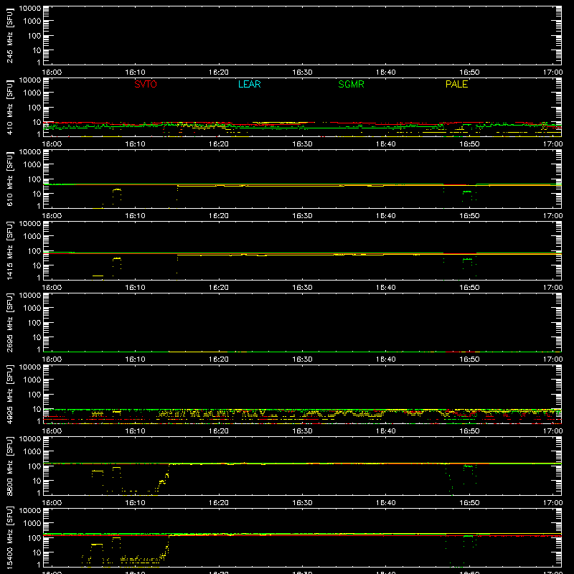Image resolution: width=574 pixels, height=574 pixels.
Task: Click the 1000 y-axis value of 15400 MHz panel
Action: click(32, 524)
